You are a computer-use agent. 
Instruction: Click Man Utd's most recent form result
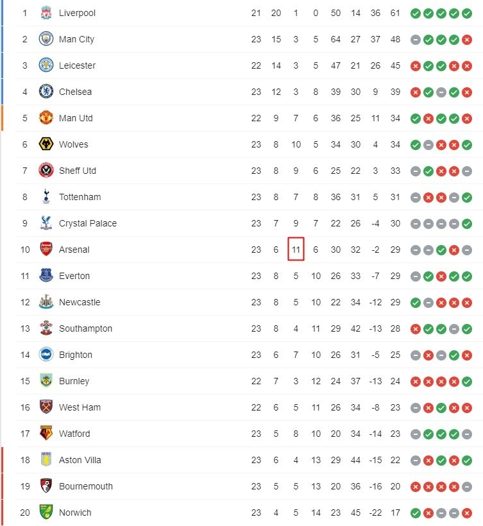click(467, 118)
